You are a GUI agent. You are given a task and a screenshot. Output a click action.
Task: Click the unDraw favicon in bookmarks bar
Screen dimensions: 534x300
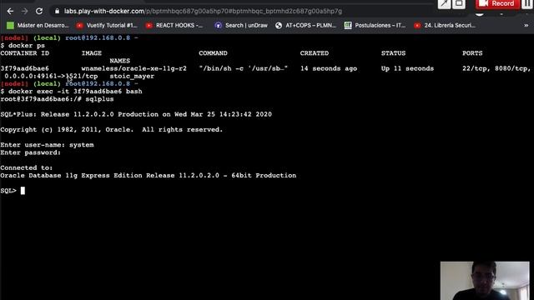219,26
